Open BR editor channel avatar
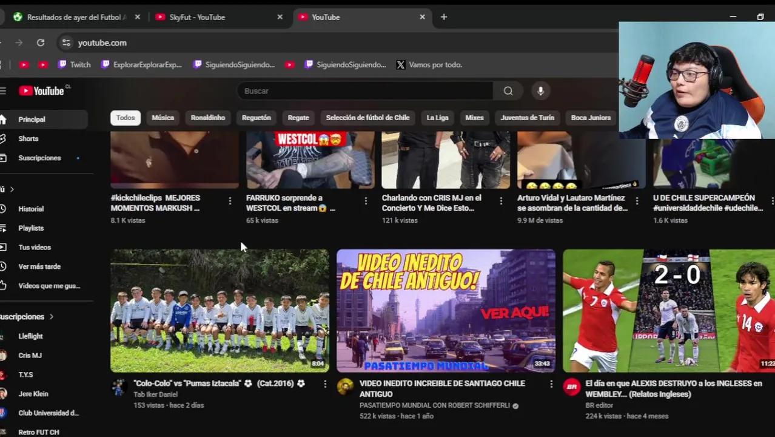 pos(571,387)
